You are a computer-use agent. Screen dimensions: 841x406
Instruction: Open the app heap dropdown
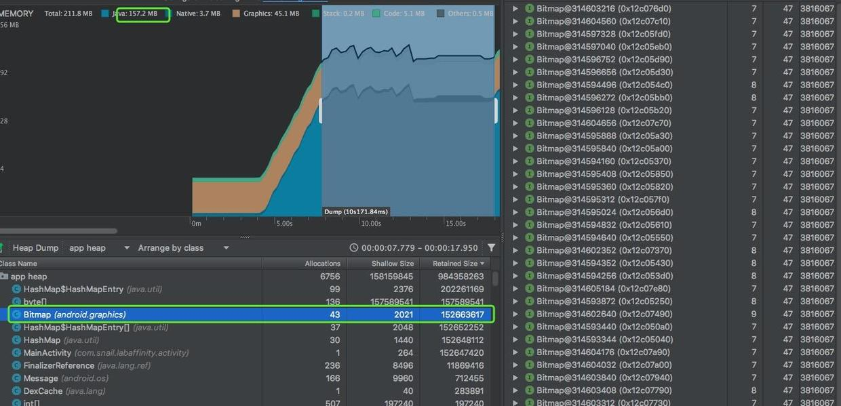(99, 248)
